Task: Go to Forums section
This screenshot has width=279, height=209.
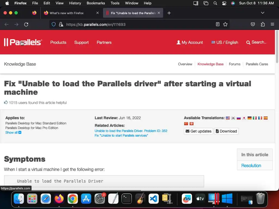Action: [235, 64]
